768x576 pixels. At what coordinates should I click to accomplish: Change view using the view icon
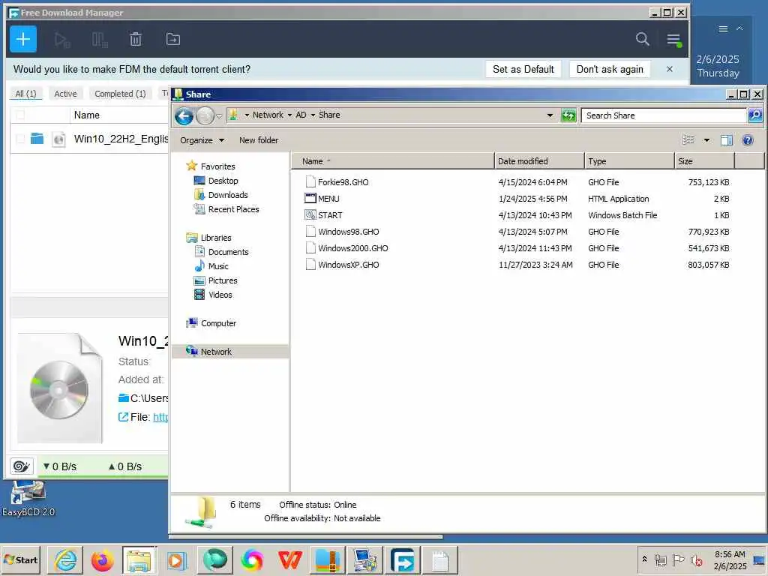tap(688, 140)
